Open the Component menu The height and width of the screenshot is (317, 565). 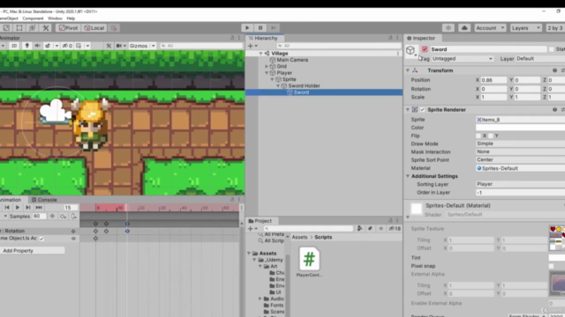33,18
